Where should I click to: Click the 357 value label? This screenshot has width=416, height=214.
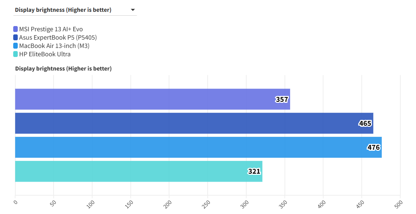pos(282,100)
